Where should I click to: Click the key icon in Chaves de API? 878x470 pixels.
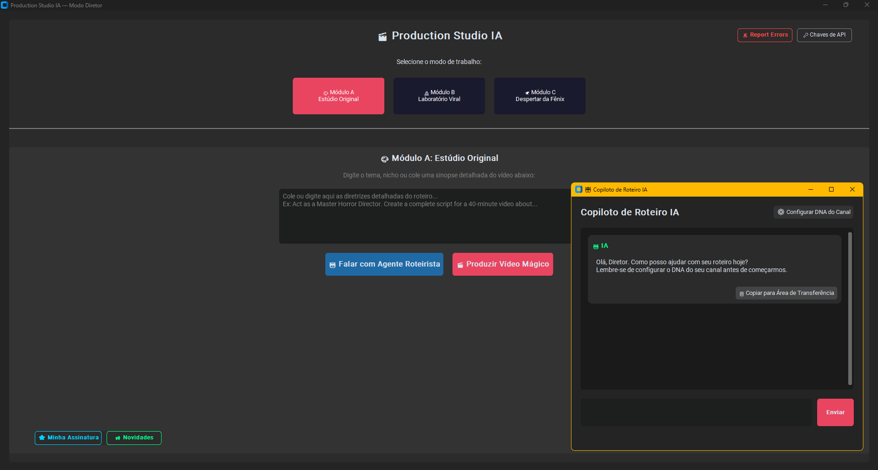pyautogui.click(x=806, y=35)
